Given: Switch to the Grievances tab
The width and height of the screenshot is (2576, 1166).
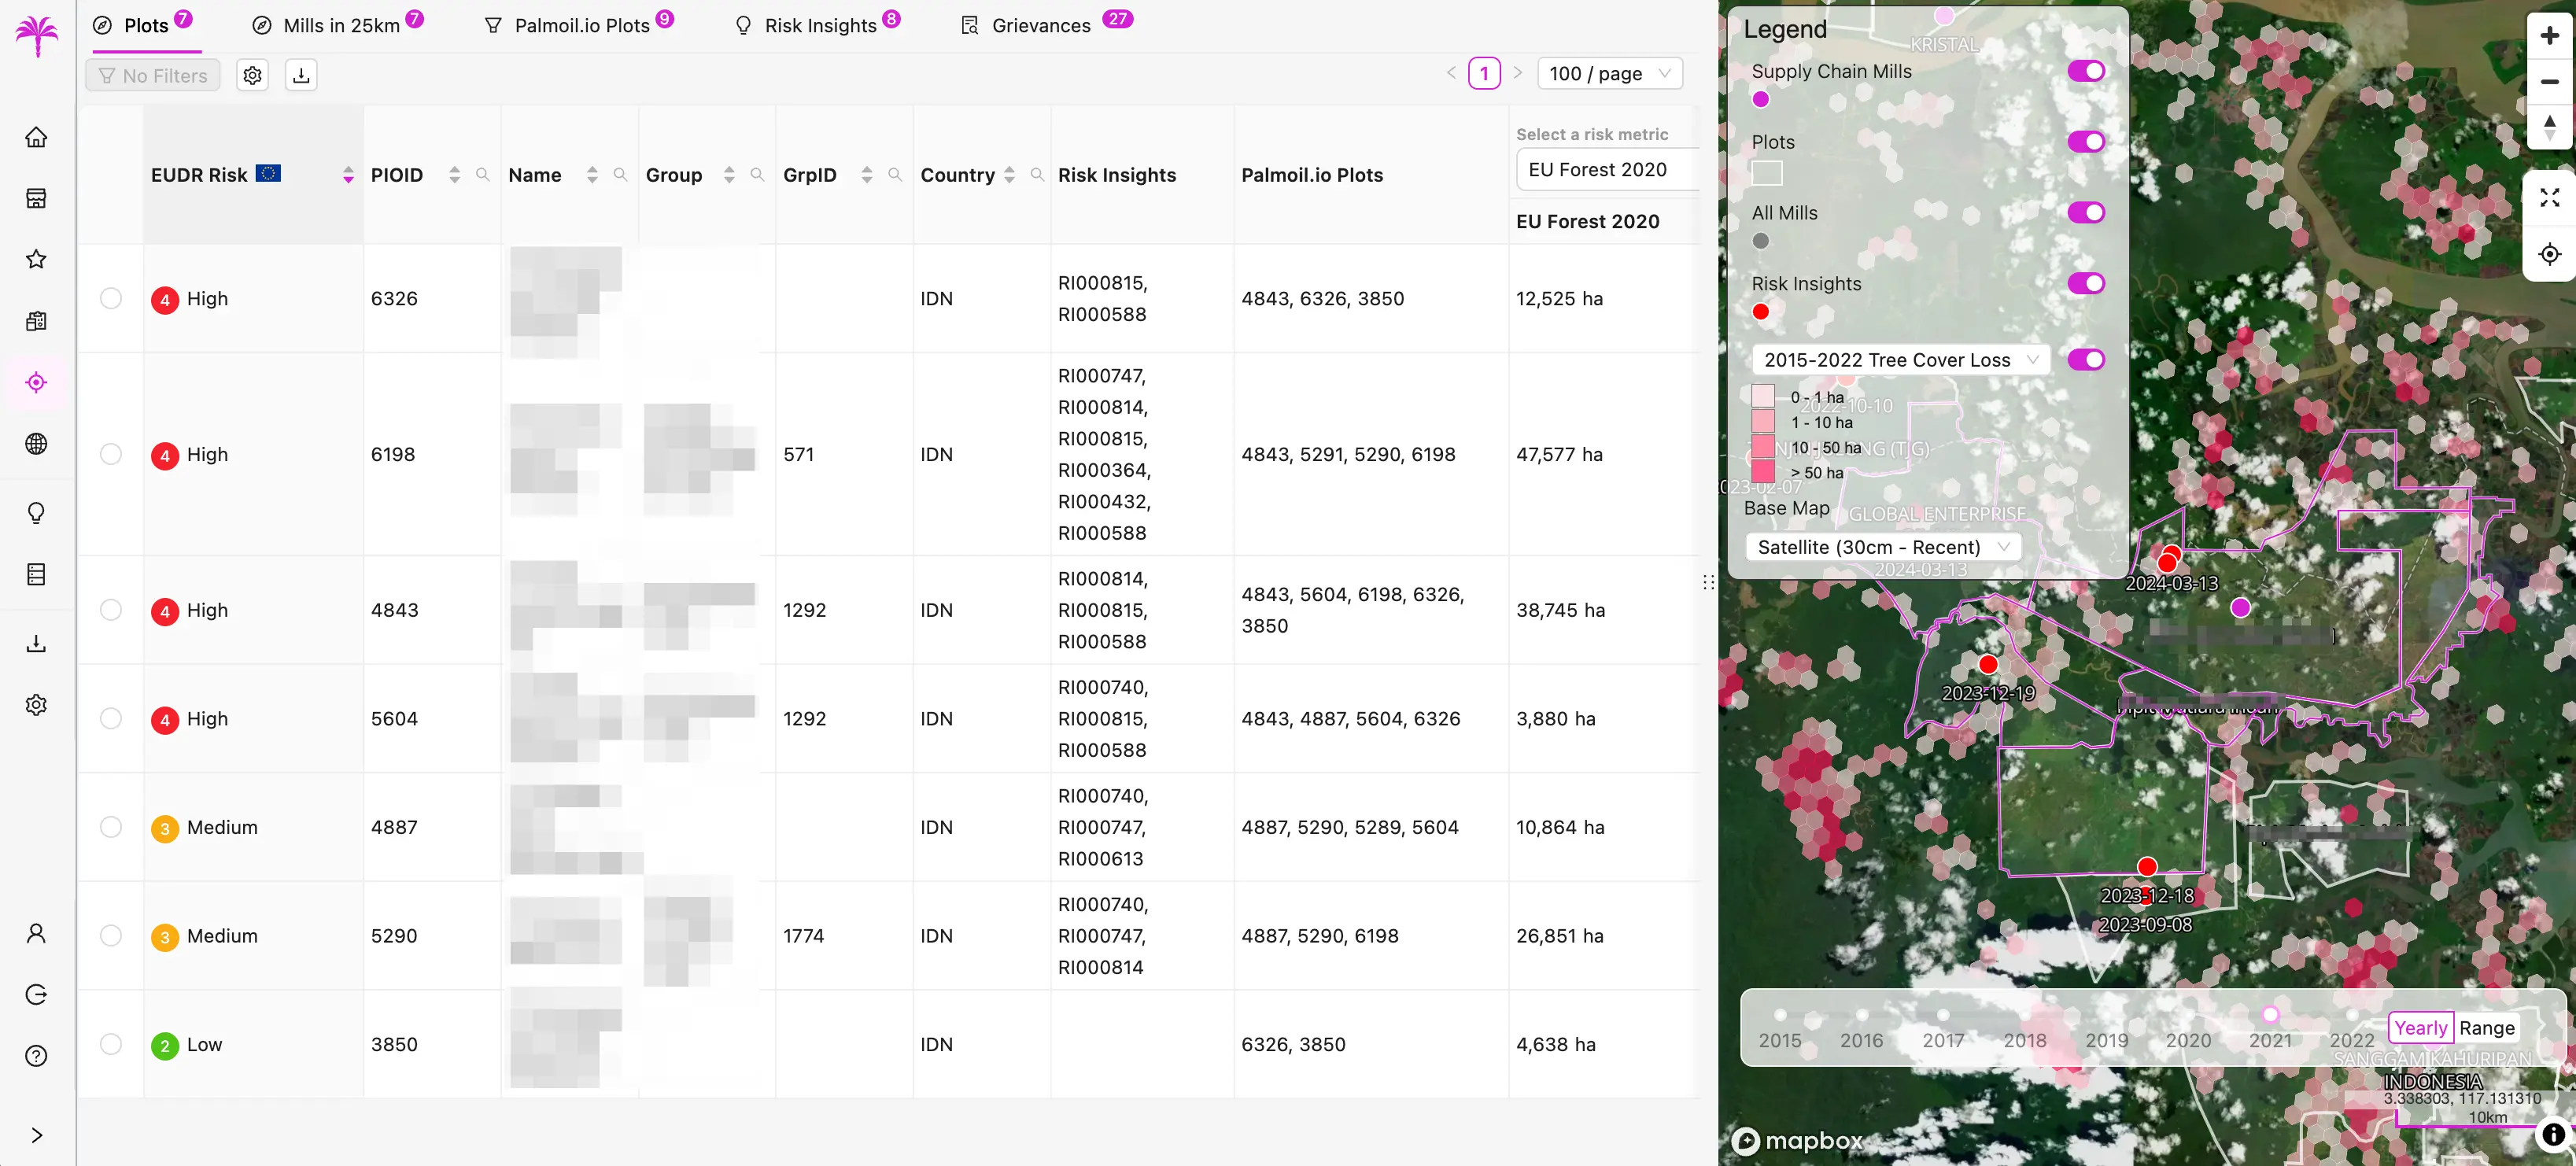Looking at the screenshot, I should (1041, 25).
